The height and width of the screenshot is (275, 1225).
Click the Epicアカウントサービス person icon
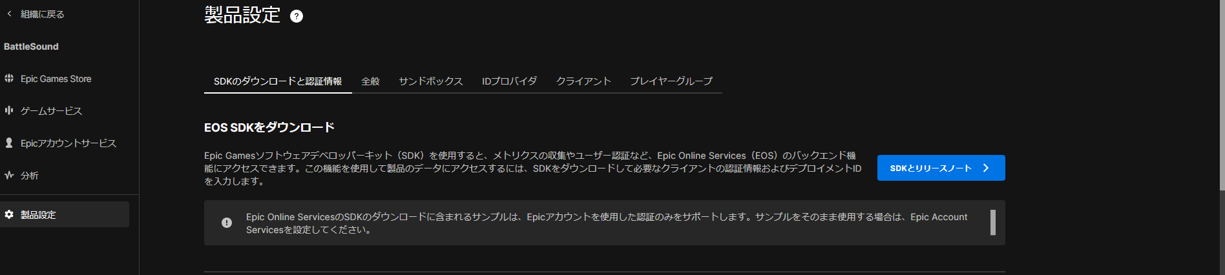pos(9,143)
